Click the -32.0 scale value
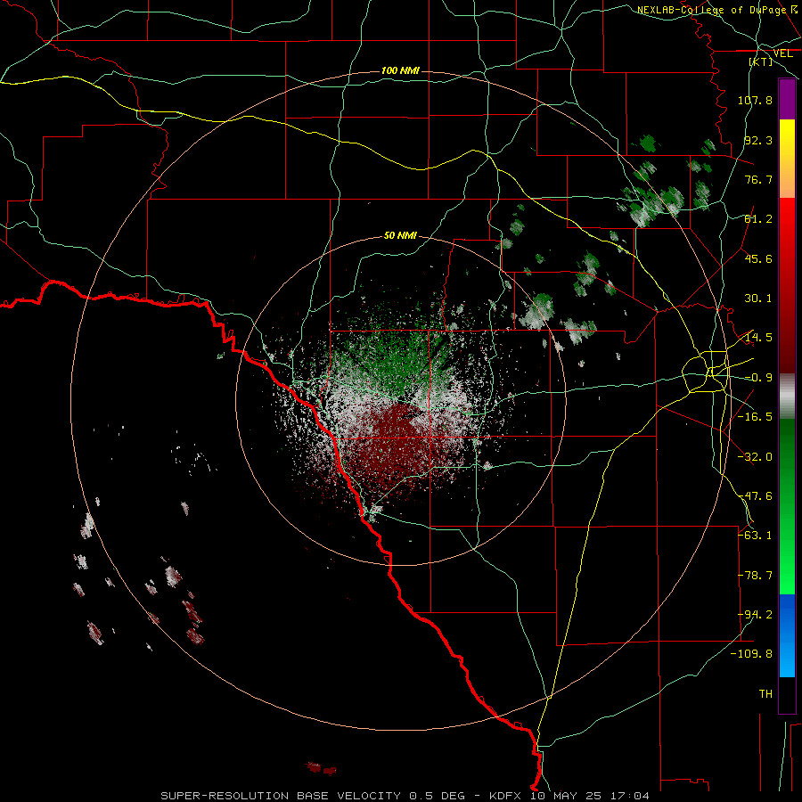Image resolution: width=802 pixels, height=802 pixels. coord(755,457)
